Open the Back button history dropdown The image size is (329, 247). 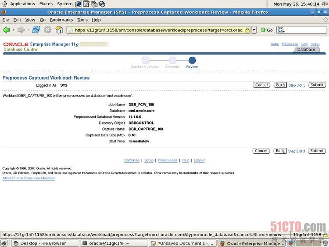click(x=13, y=30)
